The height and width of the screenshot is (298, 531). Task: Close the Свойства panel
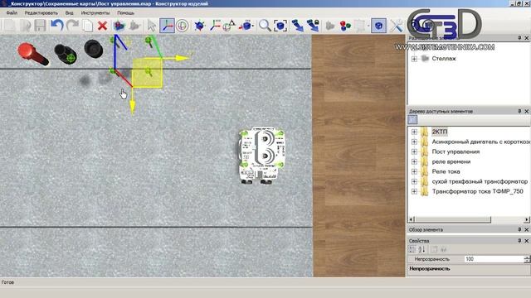[527, 241]
